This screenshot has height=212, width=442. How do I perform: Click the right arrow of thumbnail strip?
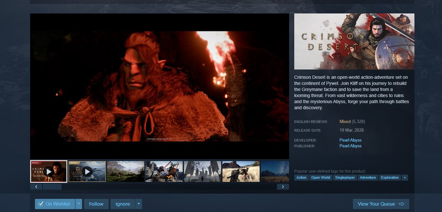coord(283,187)
